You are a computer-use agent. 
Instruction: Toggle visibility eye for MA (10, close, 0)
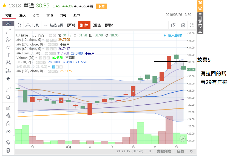click(47, 40)
